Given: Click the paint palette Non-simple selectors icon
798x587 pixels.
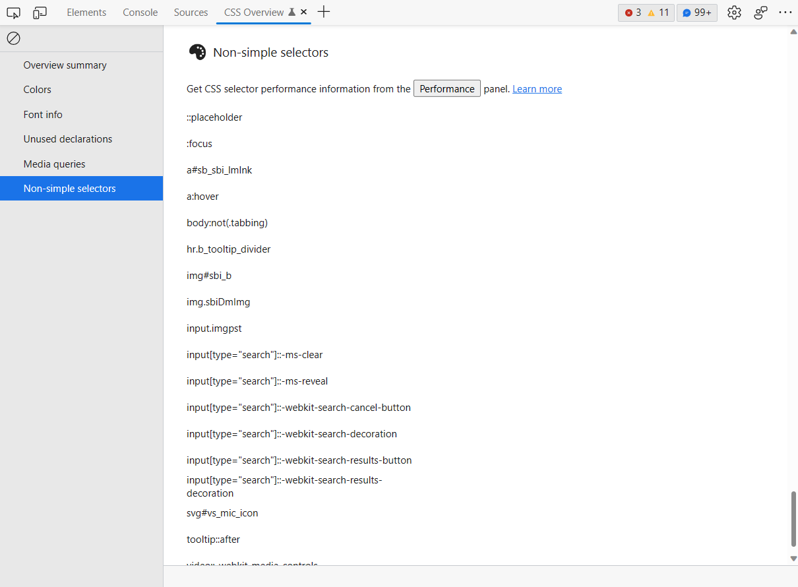Looking at the screenshot, I should point(197,51).
